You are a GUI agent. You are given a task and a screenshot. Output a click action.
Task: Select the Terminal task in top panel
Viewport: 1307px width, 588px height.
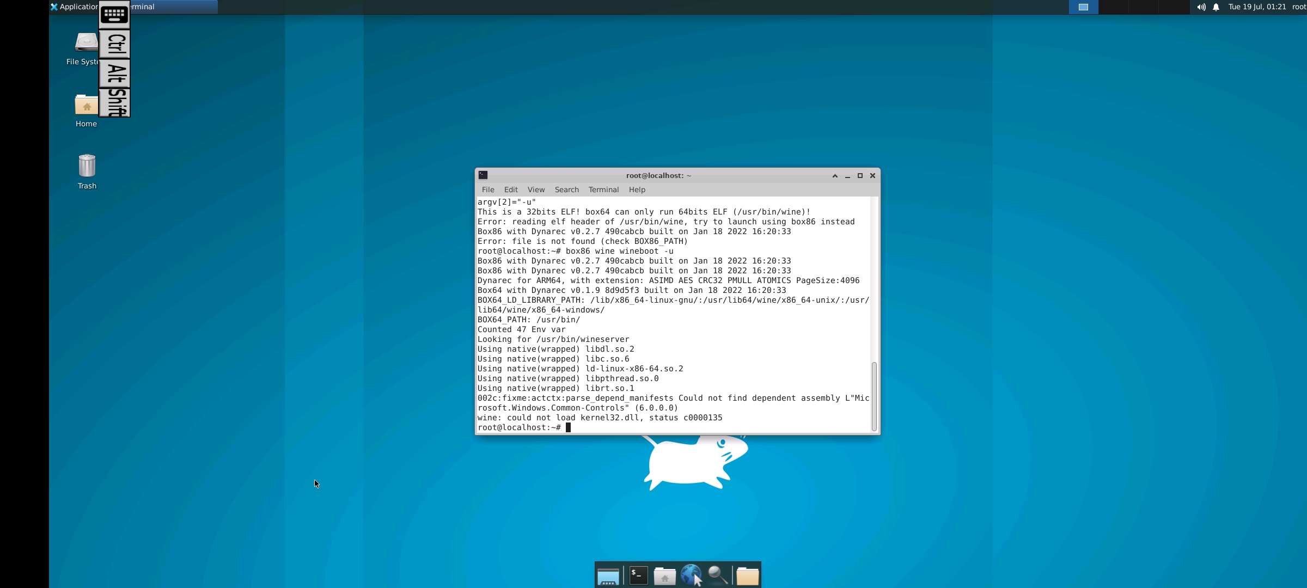point(173,7)
